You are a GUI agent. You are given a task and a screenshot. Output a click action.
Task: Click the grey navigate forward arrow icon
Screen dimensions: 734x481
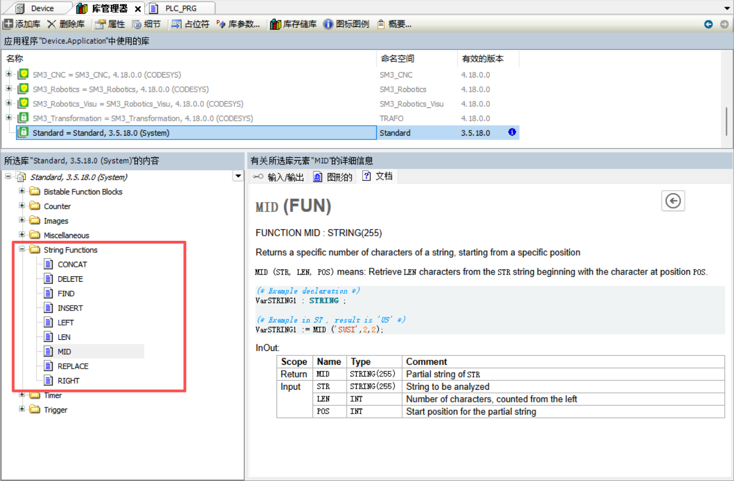724,24
